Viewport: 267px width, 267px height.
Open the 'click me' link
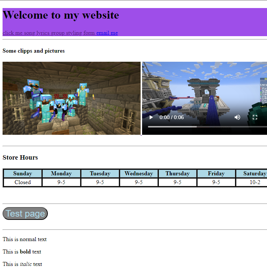(x=12, y=33)
